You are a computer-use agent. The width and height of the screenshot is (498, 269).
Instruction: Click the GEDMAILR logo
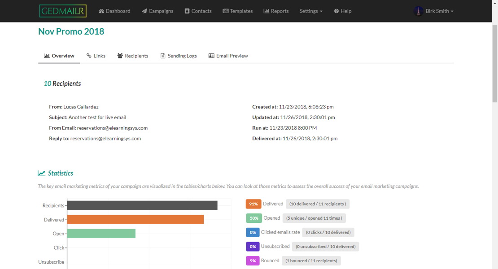tap(63, 11)
